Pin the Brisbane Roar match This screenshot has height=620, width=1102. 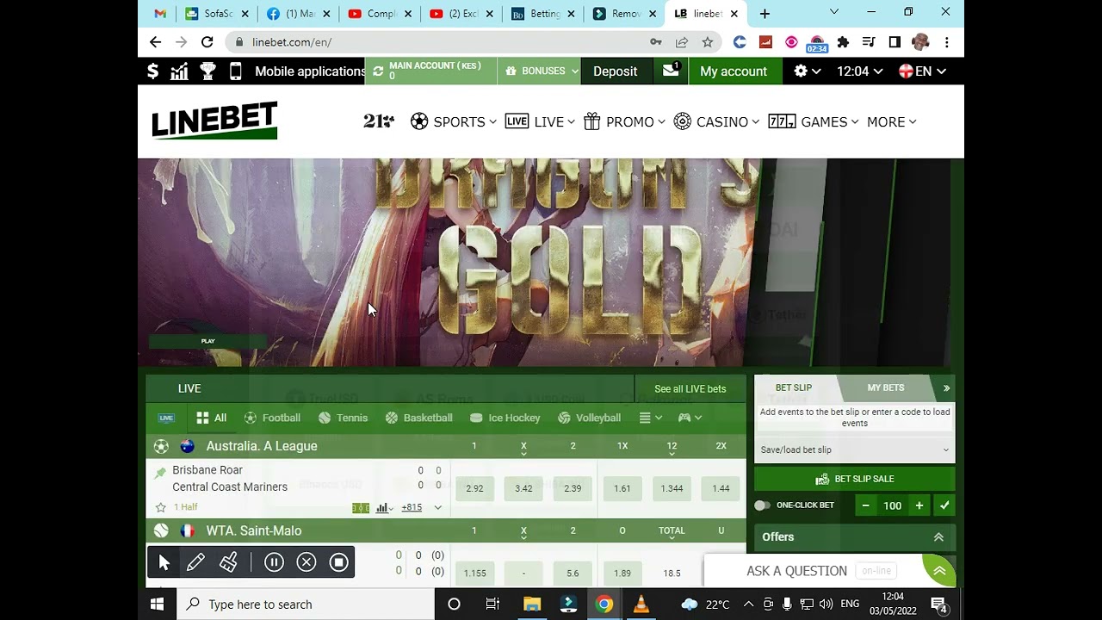coord(160,473)
